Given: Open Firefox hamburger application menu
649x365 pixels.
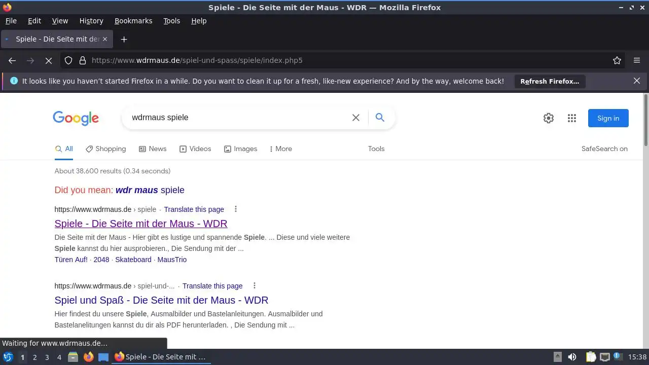Looking at the screenshot, I should click(637, 60).
